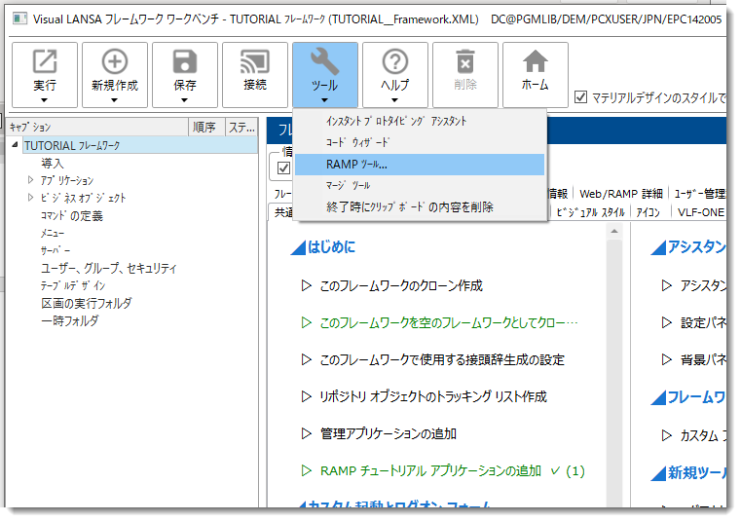This screenshot has width=741, height=522.
Task: Click the キャプション column header
Action: tap(97, 127)
